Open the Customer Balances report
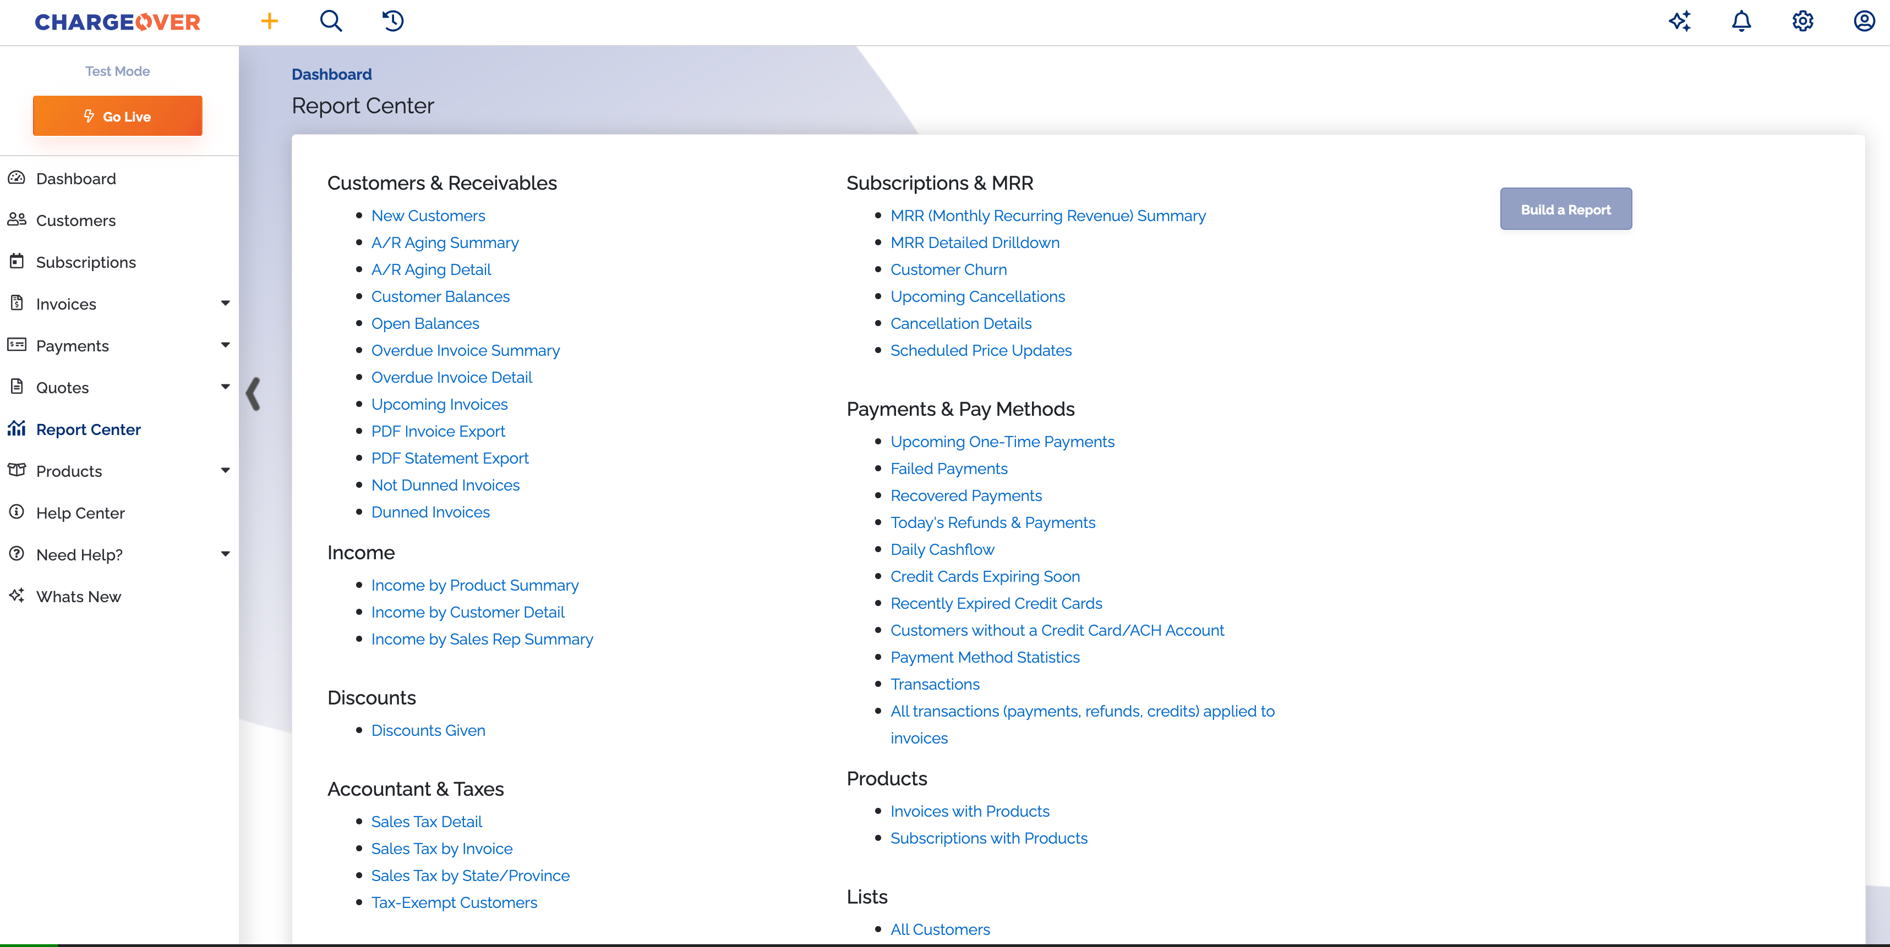This screenshot has height=947, width=1890. [440, 296]
